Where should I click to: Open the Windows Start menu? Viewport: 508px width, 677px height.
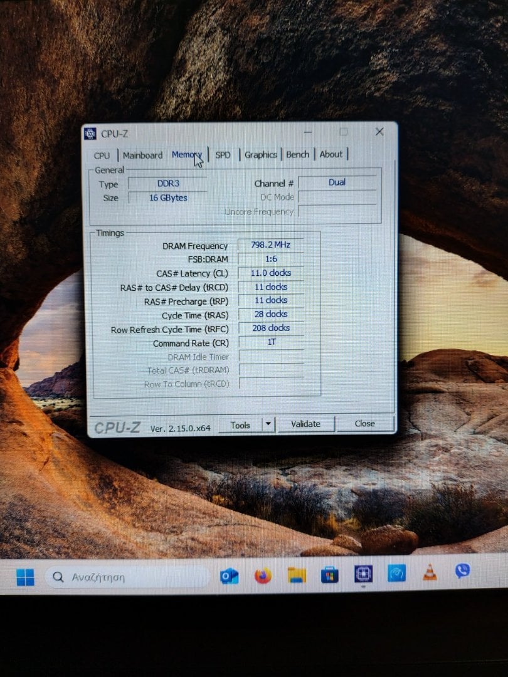coord(25,577)
